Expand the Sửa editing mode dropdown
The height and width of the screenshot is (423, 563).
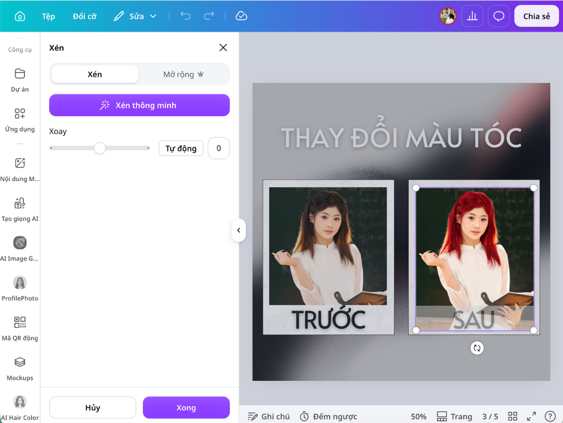(x=135, y=16)
